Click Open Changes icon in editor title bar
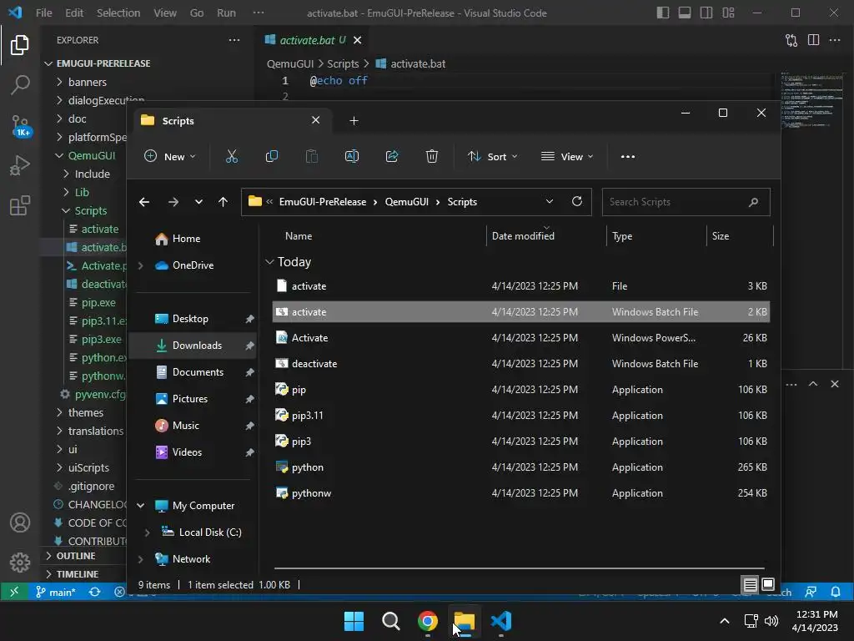The width and height of the screenshot is (854, 641). 791,40
